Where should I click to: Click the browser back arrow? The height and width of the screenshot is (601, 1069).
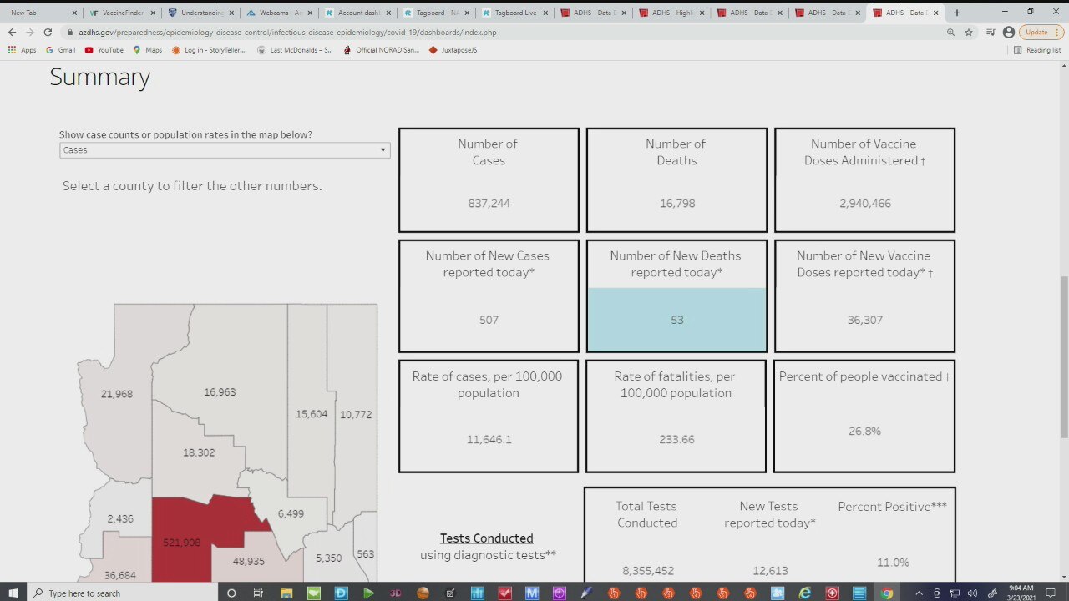pyautogui.click(x=12, y=32)
